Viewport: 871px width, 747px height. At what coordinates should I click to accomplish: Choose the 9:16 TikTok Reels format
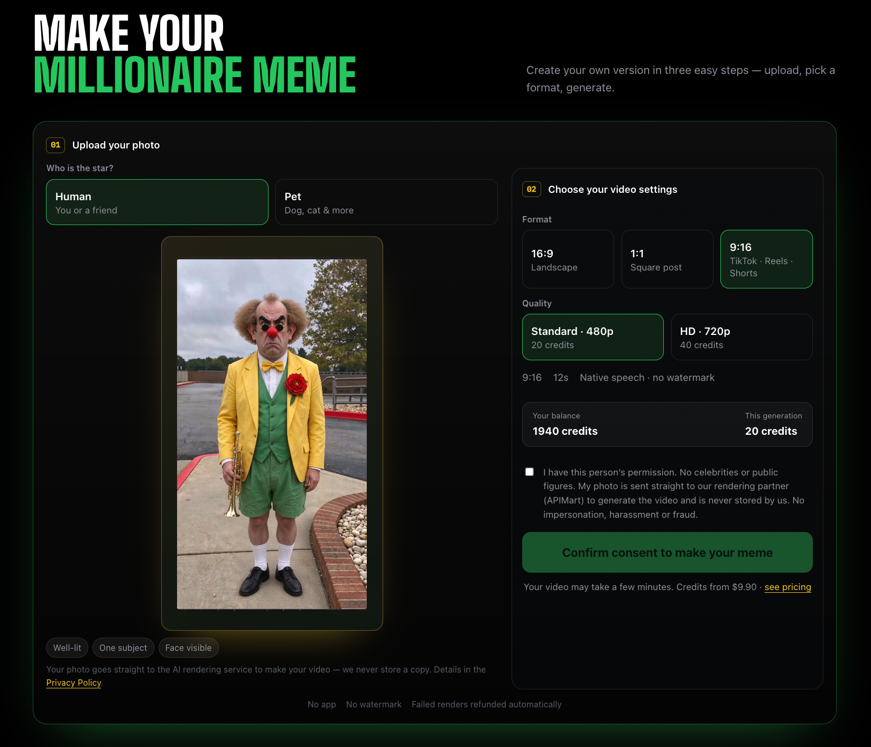(766, 259)
